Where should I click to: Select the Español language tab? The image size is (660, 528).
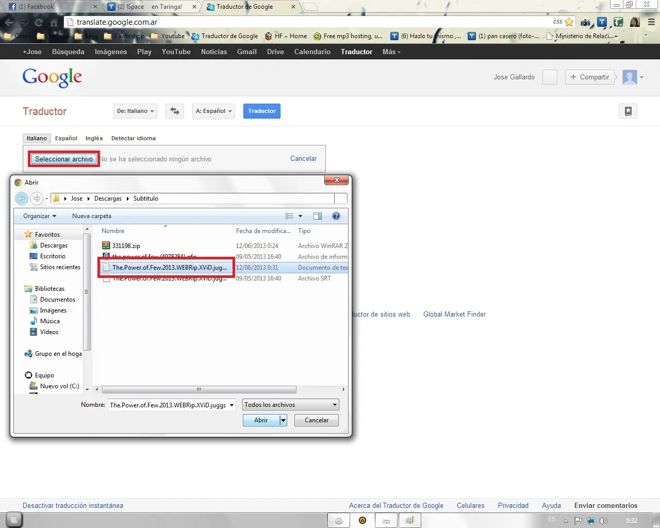pos(66,138)
